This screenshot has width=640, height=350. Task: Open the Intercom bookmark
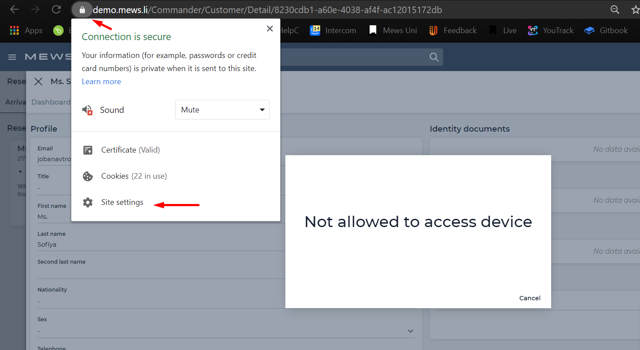[x=333, y=31]
